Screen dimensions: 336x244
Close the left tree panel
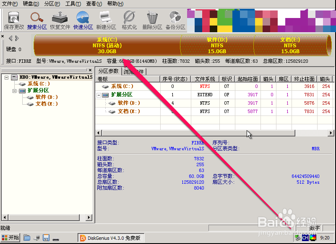pos(90,70)
